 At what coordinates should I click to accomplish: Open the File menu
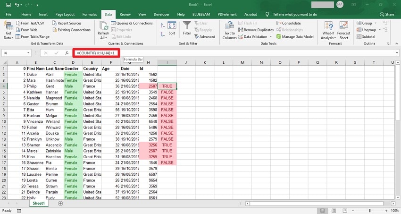pos(8,14)
